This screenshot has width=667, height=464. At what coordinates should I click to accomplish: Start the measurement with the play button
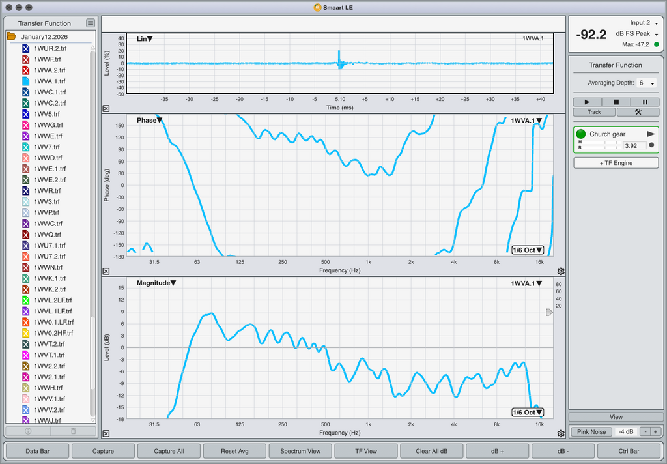click(588, 102)
